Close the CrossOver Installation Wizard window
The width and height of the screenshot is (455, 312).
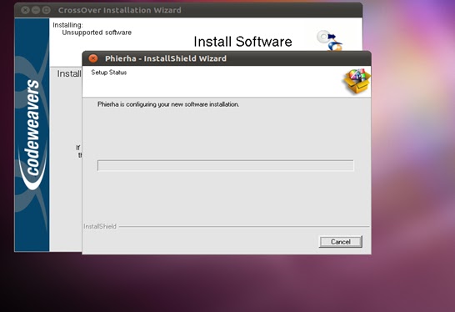pyautogui.click(x=25, y=10)
